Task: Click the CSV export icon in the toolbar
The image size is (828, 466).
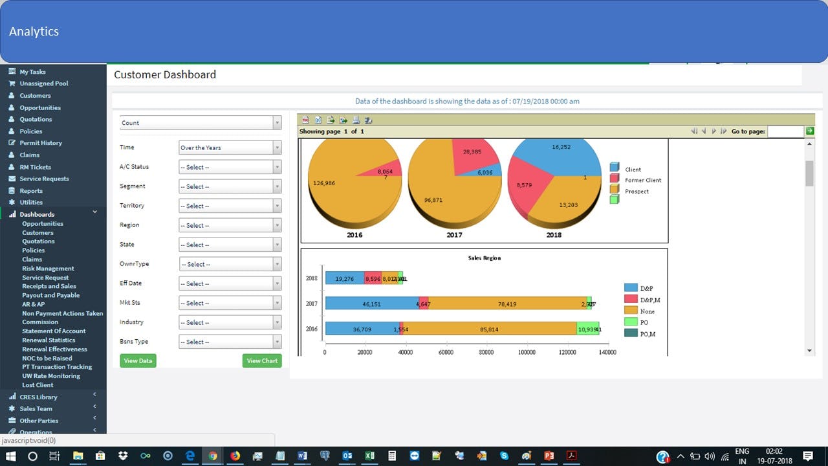Action: [x=330, y=120]
